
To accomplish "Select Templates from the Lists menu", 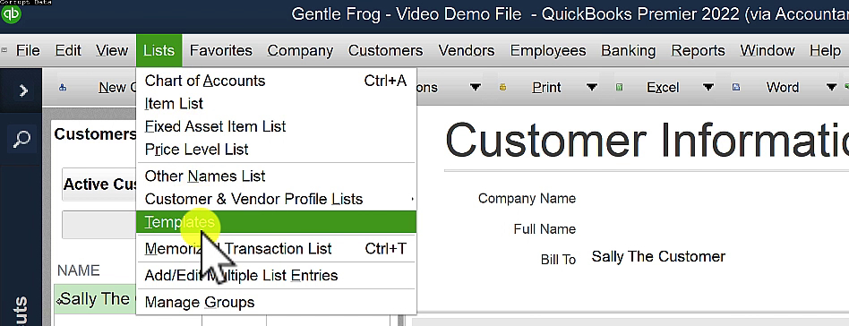I will point(277,222).
